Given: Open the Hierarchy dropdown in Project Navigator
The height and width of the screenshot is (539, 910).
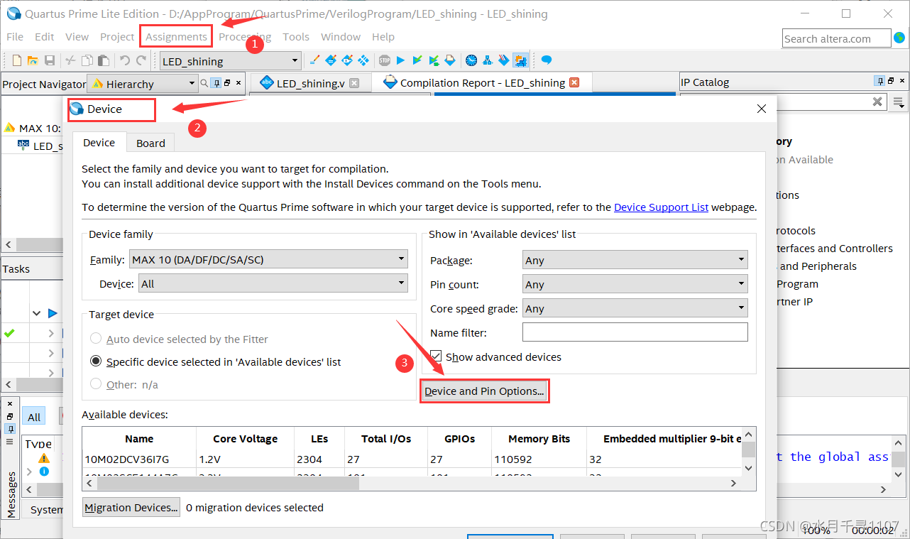Looking at the screenshot, I should point(142,84).
